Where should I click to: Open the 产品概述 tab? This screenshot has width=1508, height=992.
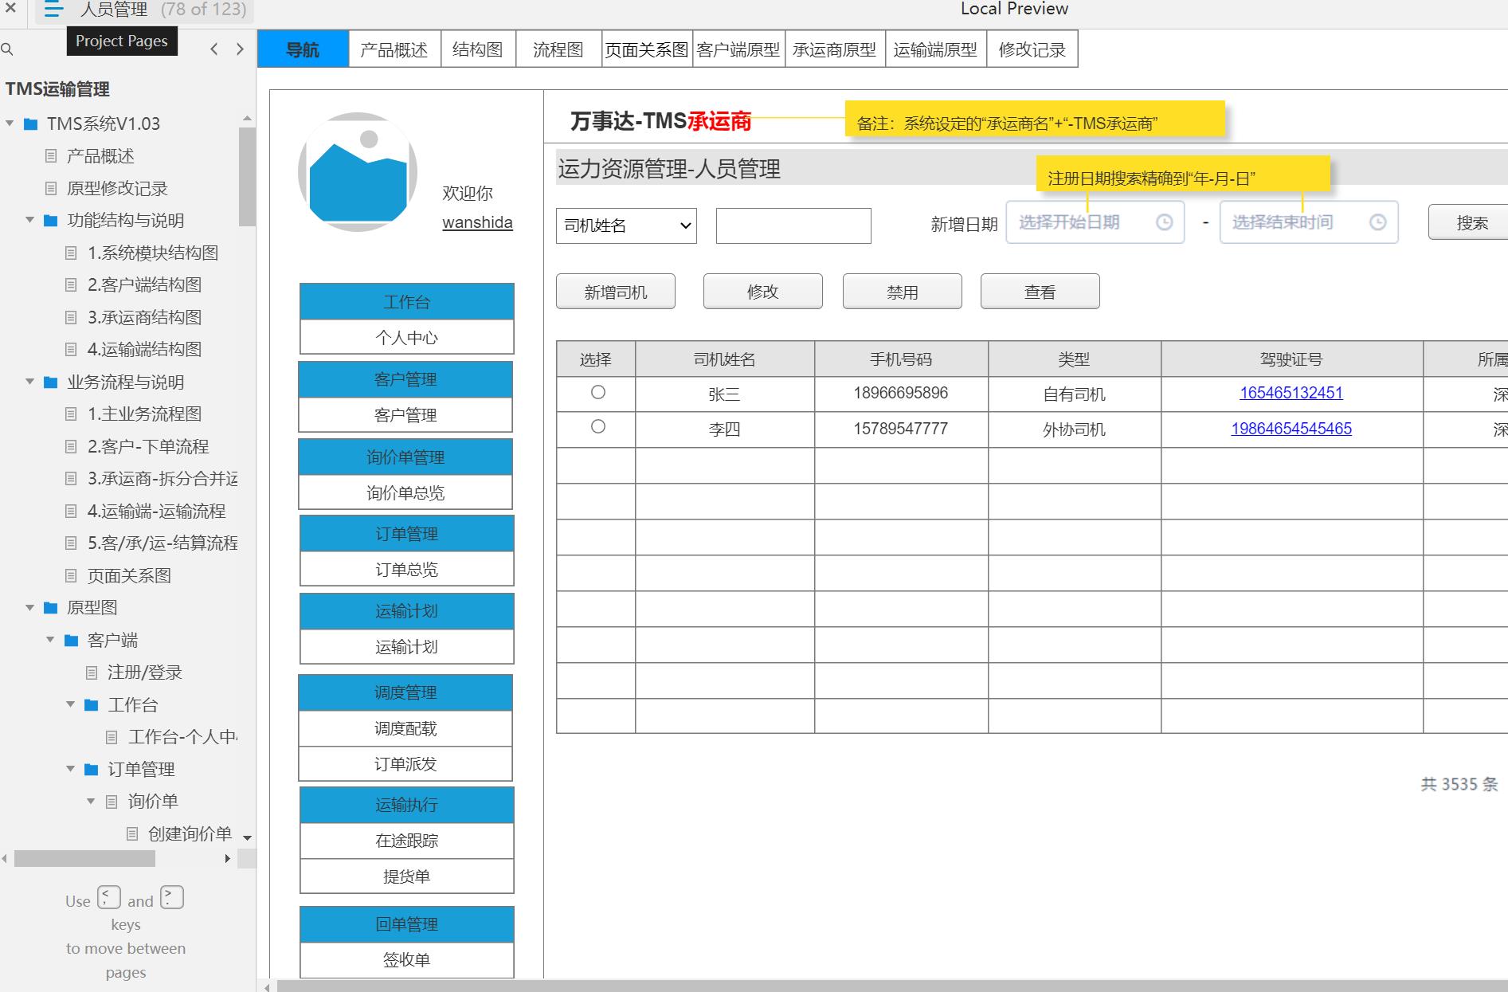[394, 49]
